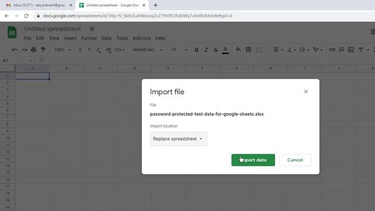375x211 pixels.
Task: Click the Insert comment icon
Action: pos(342,50)
